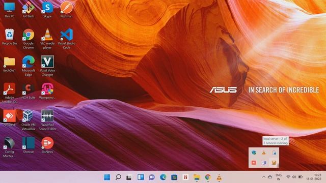Open Windows Start menu

tap(107, 177)
